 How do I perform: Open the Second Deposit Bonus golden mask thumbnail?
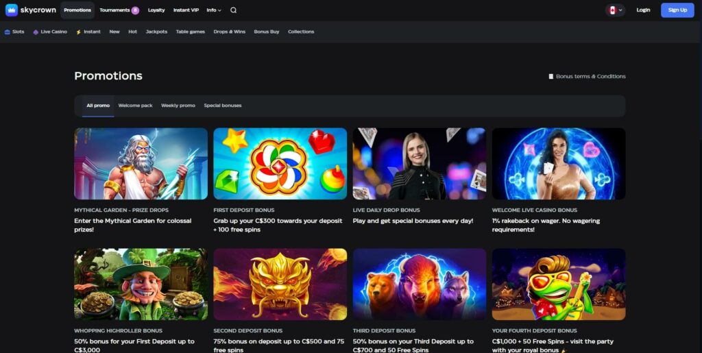tap(280, 284)
